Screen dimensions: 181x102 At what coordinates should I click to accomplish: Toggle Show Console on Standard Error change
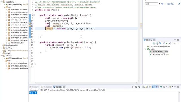coord(157,87)
